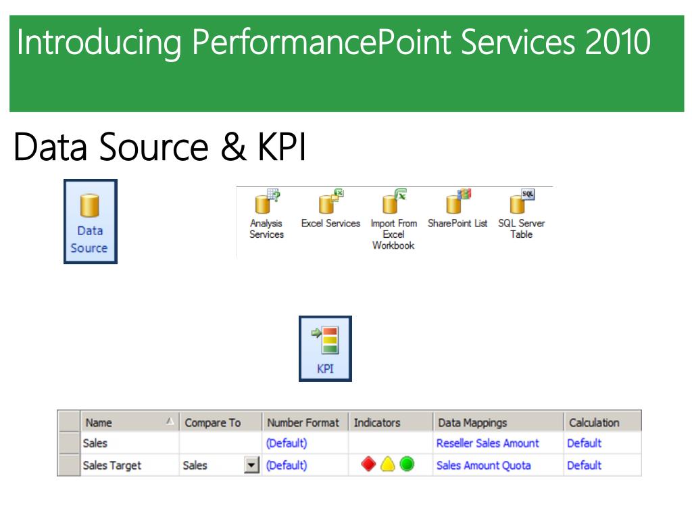Click the Data Source & KPI heading
Screen dimensions: 692x519
pyautogui.click(x=159, y=147)
